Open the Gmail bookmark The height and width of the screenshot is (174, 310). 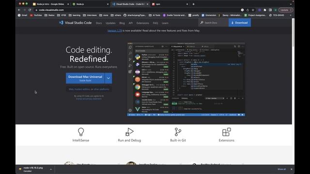pos(22,15)
